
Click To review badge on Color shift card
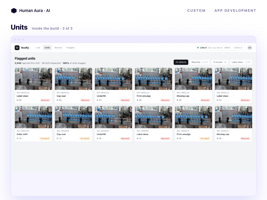tap(45, 138)
